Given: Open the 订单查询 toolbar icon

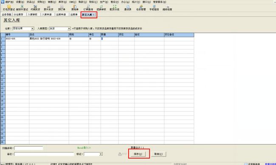Looking at the screenshot, I should [x=88, y=8].
